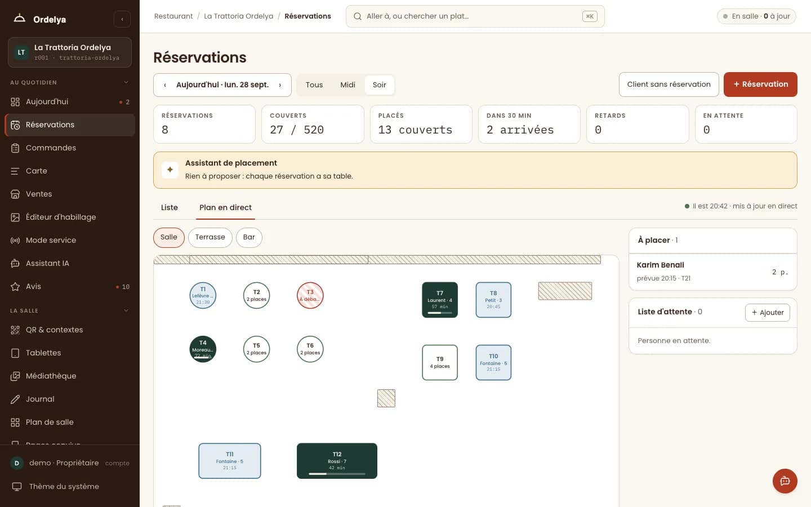811x507 pixels.
Task: Click the Avis star icon
Action: 15,287
